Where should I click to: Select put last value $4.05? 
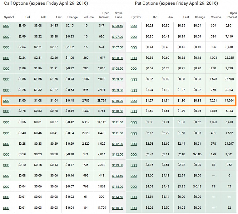[x=181, y=208]
